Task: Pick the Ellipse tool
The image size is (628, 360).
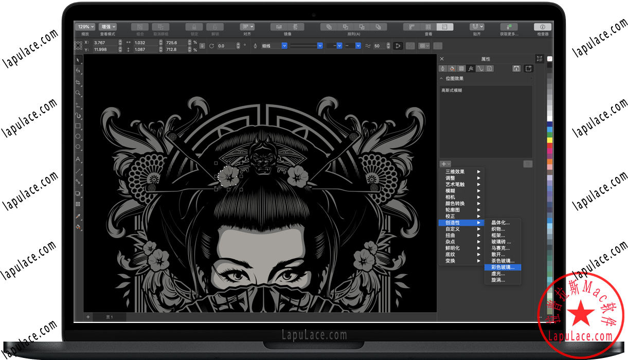Action: click(x=78, y=136)
